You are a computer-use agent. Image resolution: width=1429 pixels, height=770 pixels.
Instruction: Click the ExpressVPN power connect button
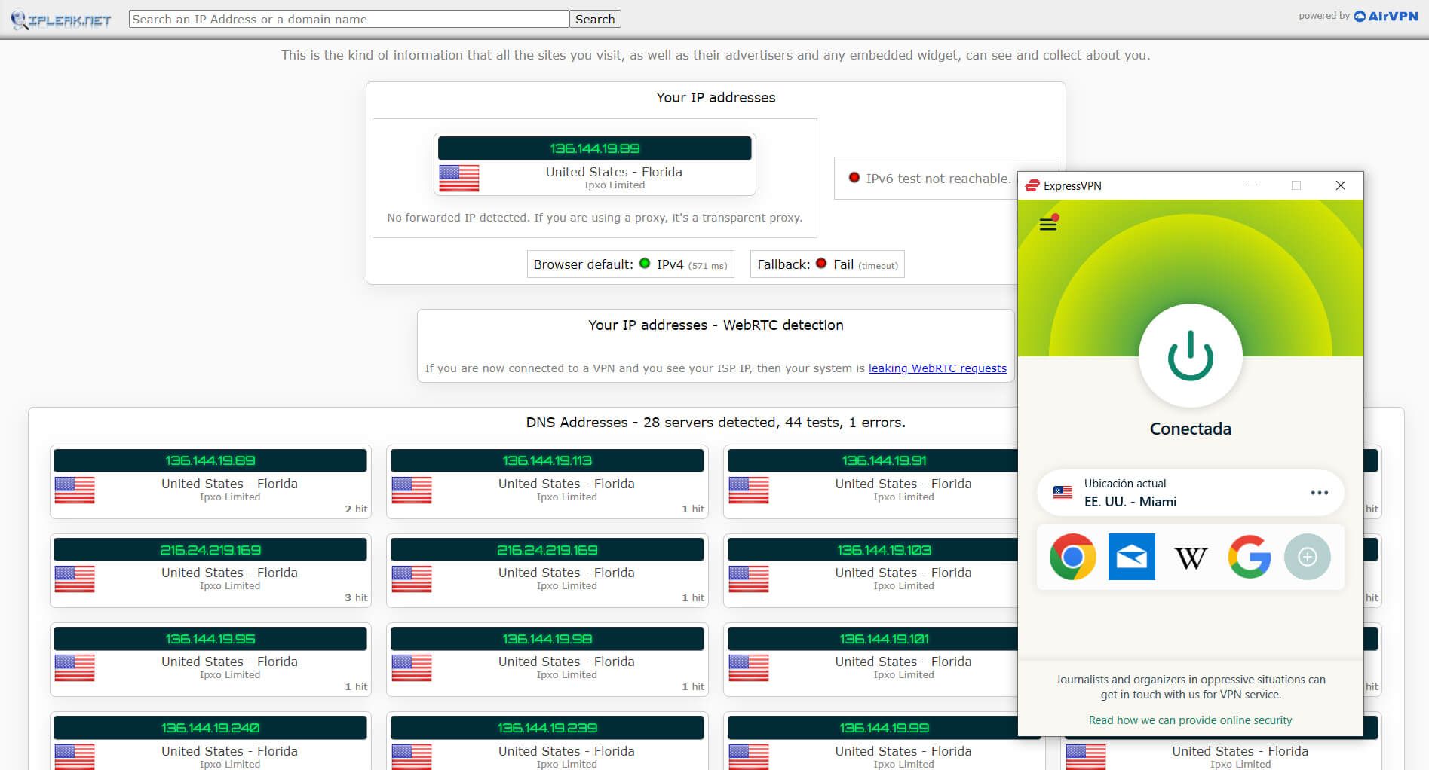coord(1190,356)
